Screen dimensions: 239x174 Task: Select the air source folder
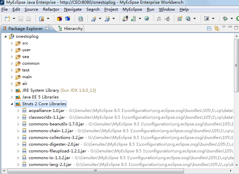click(25, 84)
